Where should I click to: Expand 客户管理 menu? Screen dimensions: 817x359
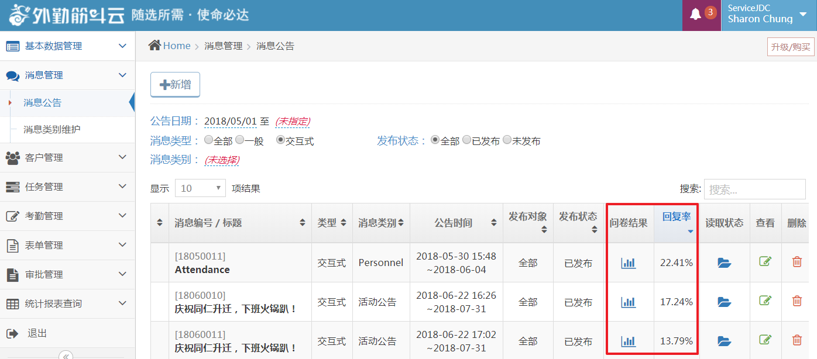pos(67,157)
